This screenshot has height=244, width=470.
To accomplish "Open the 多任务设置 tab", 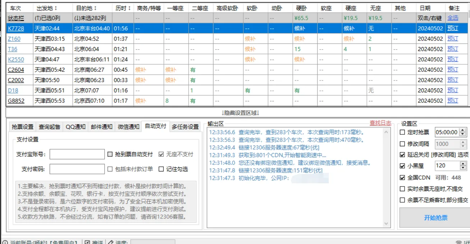I will [185, 126].
